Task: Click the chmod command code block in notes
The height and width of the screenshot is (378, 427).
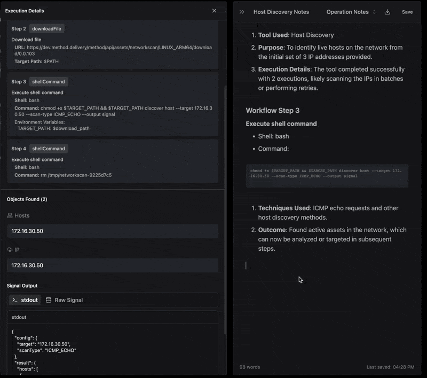Action: [x=327, y=173]
